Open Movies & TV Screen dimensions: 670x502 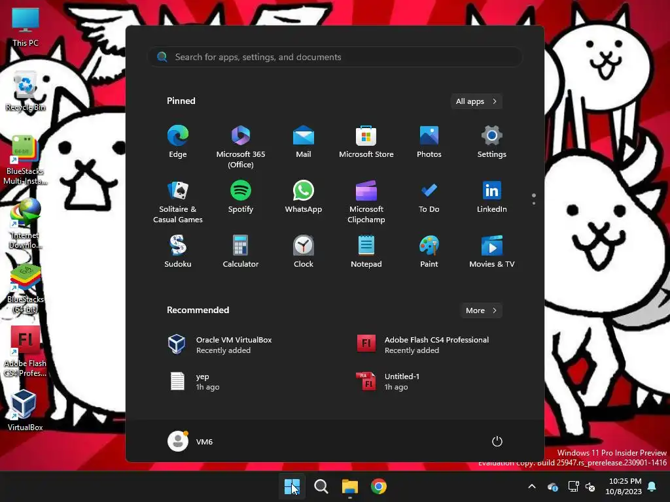pyautogui.click(x=492, y=252)
